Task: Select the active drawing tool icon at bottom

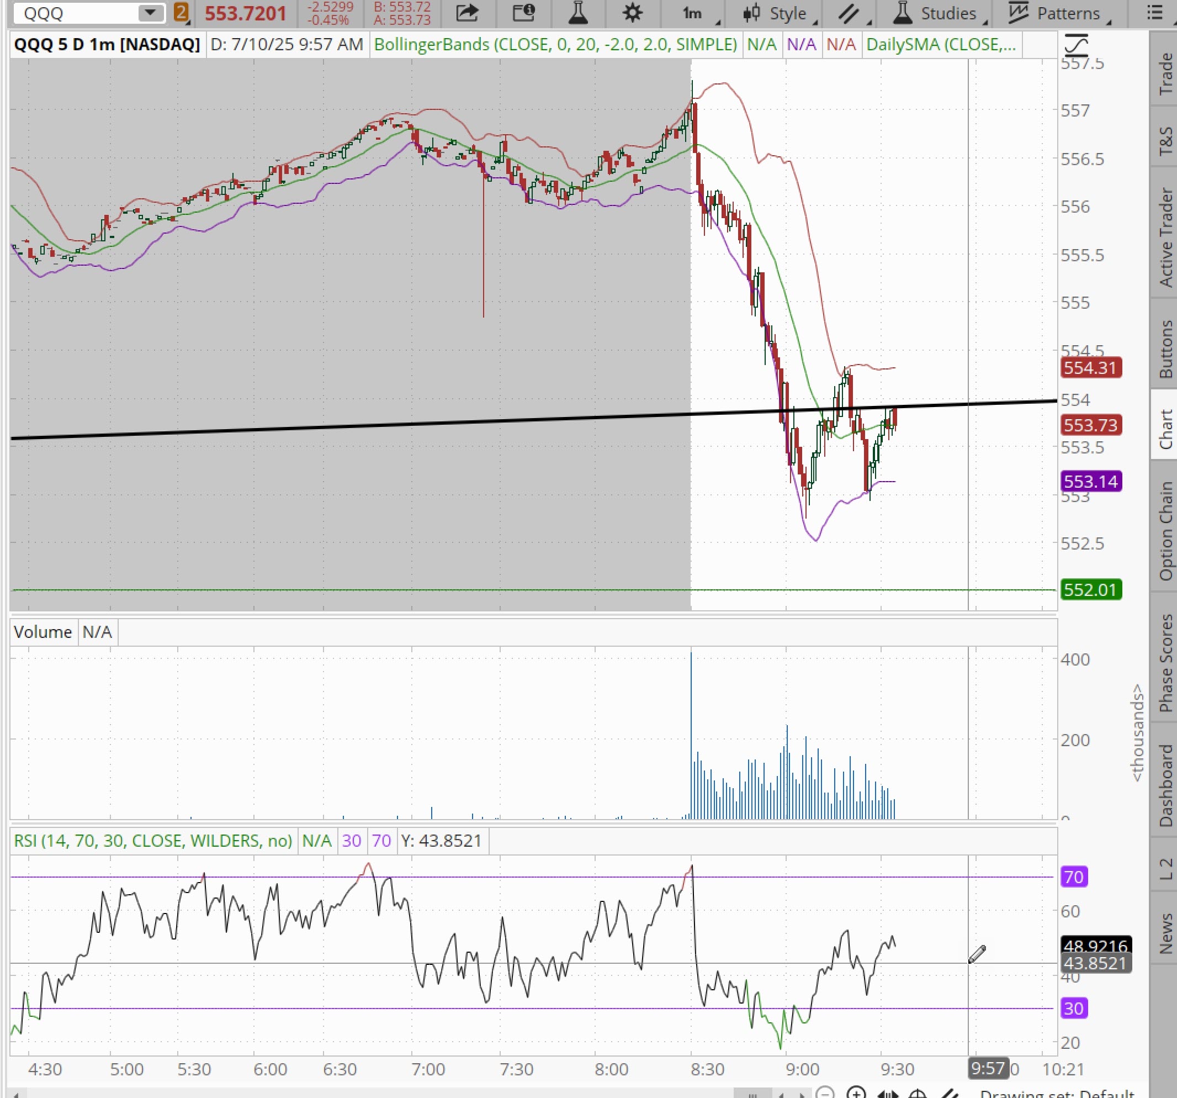Action: (x=949, y=1093)
